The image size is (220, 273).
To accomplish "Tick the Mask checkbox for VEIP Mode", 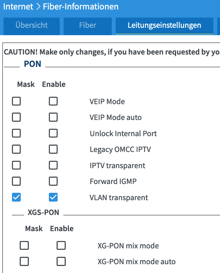I will [17, 101].
